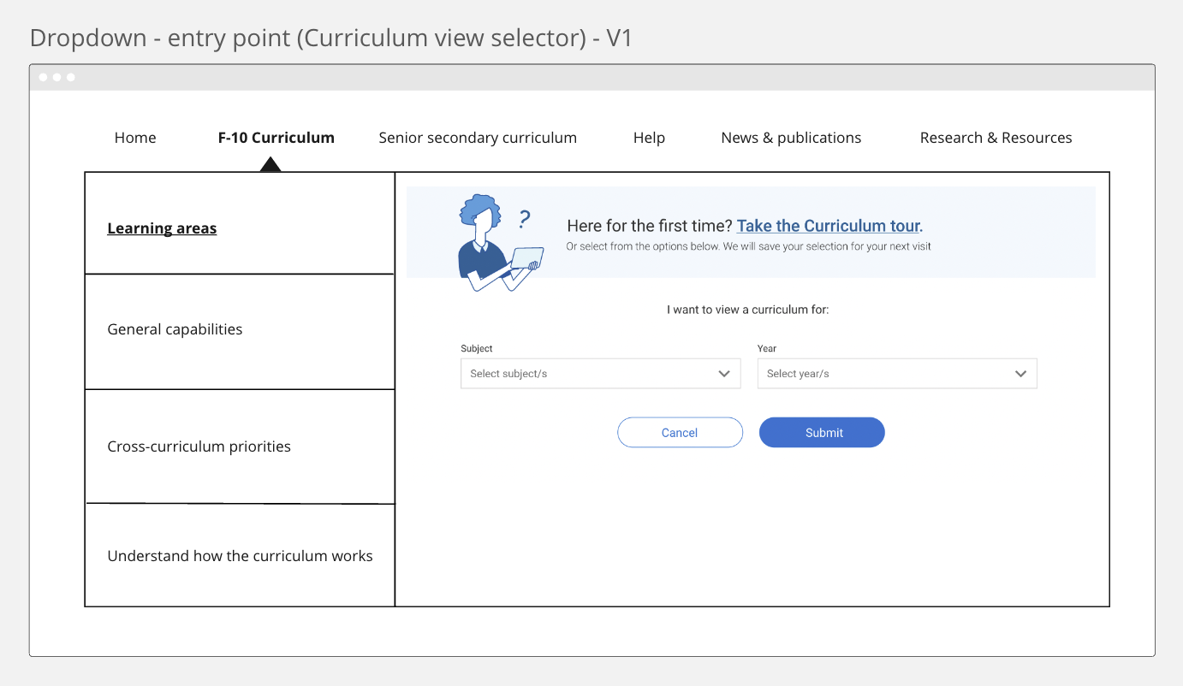
Task: Open Research & Resources menu
Action: tap(996, 138)
